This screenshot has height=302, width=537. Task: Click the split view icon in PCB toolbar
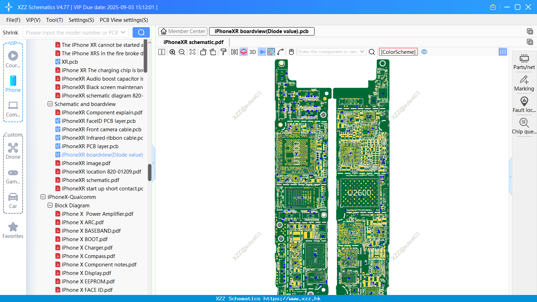(x=161, y=52)
